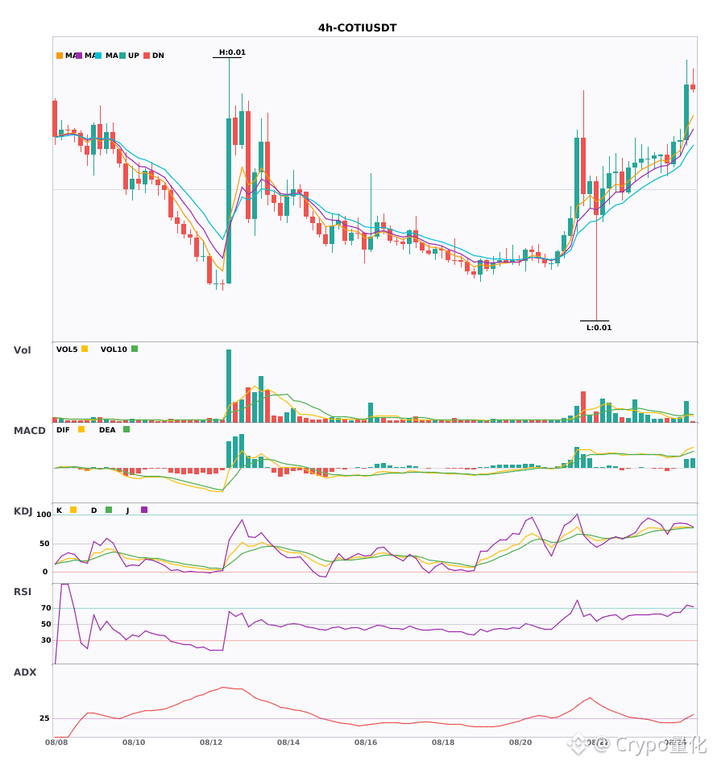Select the RSI panel label
The height and width of the screenshot is (765, 713).
(23, 592)
